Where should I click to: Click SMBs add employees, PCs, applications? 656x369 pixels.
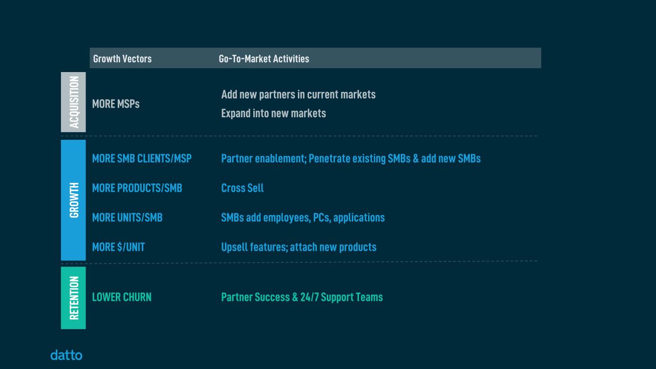click(303, 218)
